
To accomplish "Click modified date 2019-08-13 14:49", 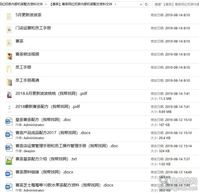I will pyautogui.click(x=178, y=172).
